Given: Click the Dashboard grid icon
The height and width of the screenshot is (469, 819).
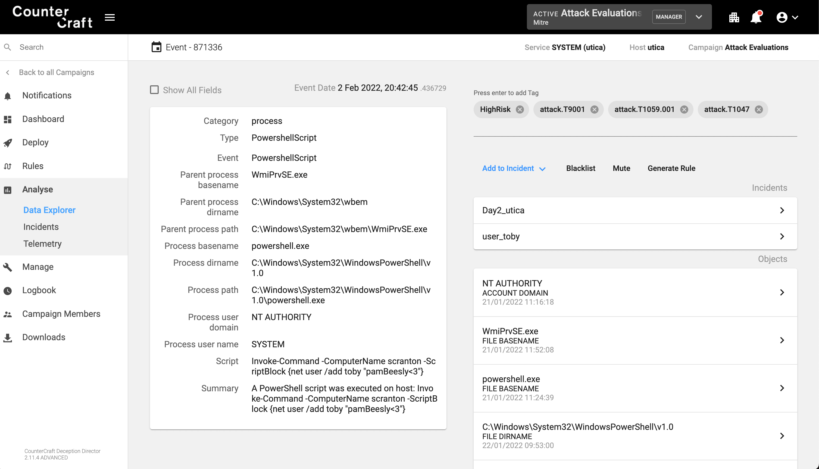Looking at the screenshot, I should [x=8, y=119].
